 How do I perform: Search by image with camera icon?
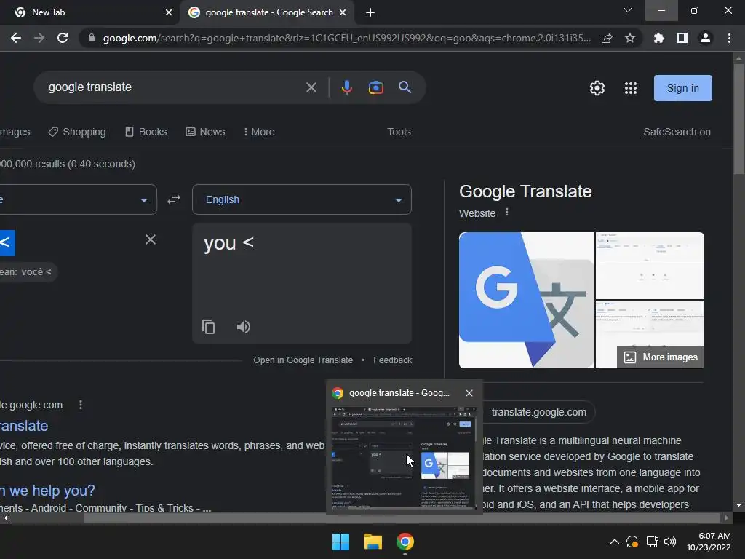click(x=376, y=87)
